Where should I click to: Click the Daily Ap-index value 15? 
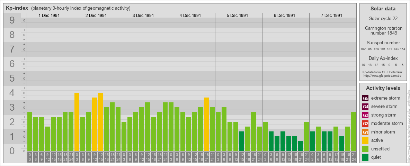383,65
